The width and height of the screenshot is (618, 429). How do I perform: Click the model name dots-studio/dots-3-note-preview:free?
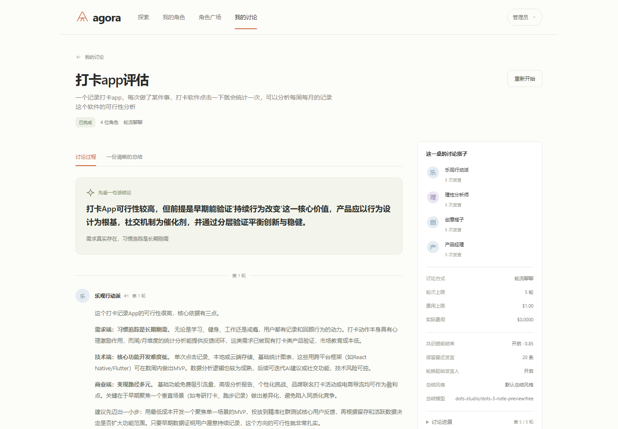point(494,399)
